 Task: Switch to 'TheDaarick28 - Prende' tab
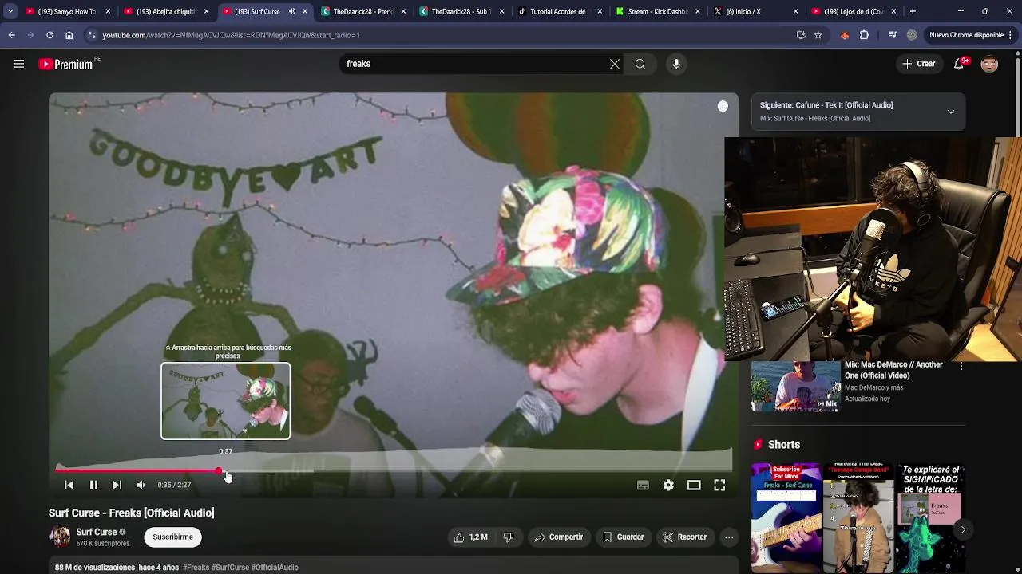tap(363, 11)
